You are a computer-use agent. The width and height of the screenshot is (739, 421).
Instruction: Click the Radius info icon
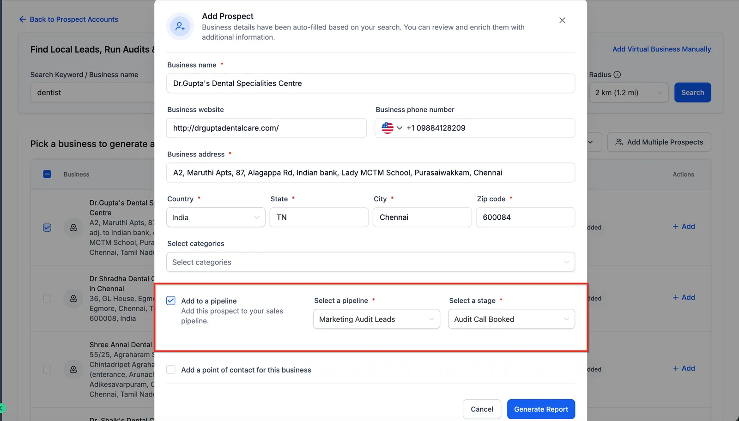click(x=617, y=74)
